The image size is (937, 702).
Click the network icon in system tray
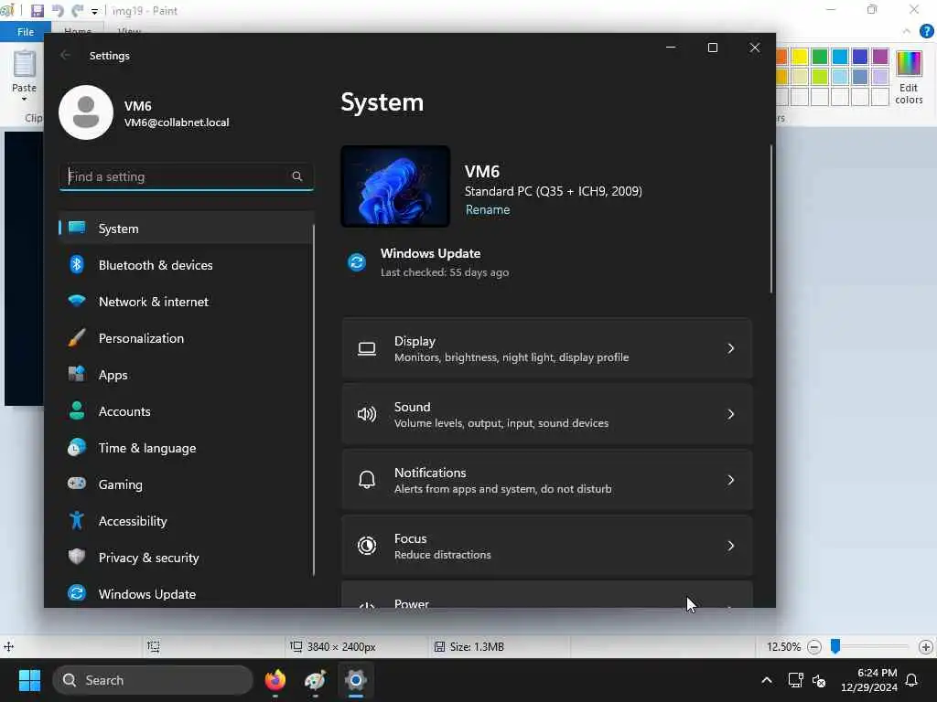pos(795,680)
